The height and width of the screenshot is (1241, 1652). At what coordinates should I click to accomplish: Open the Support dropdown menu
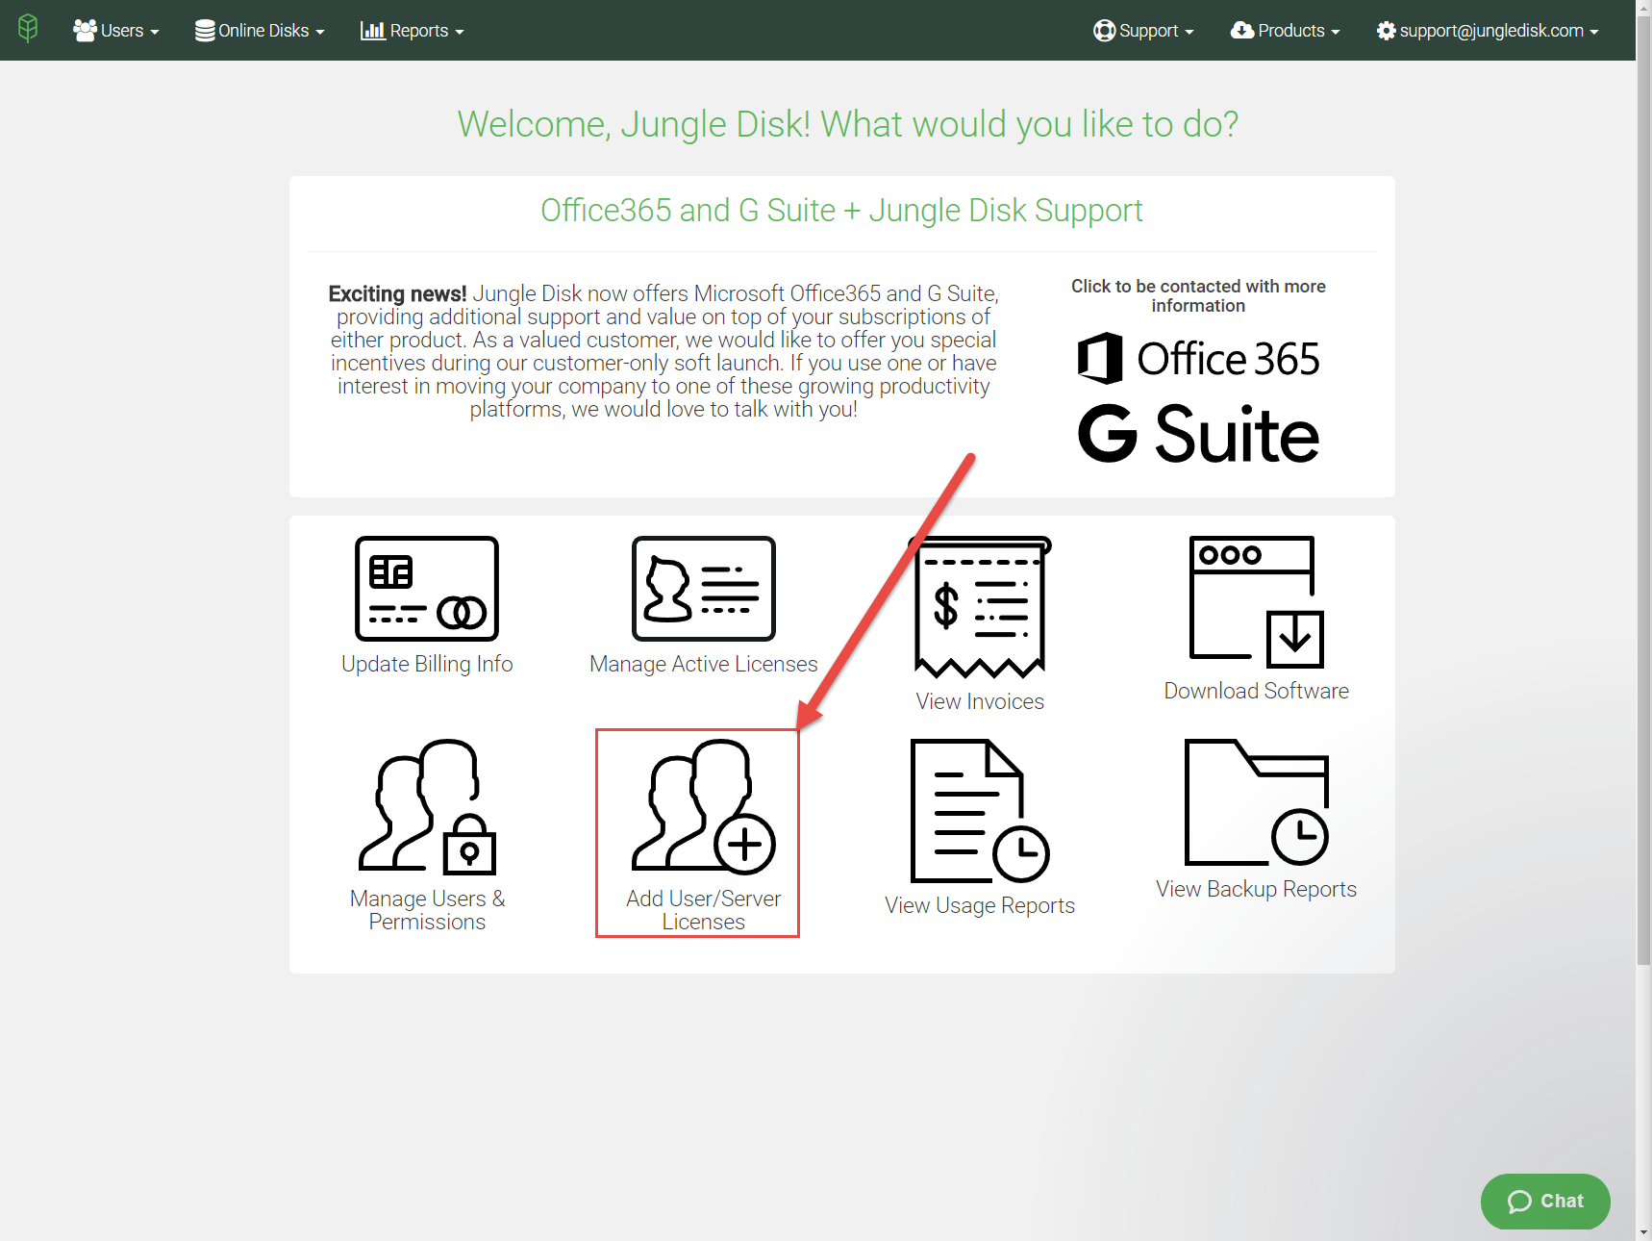(x=1143, y=31)
